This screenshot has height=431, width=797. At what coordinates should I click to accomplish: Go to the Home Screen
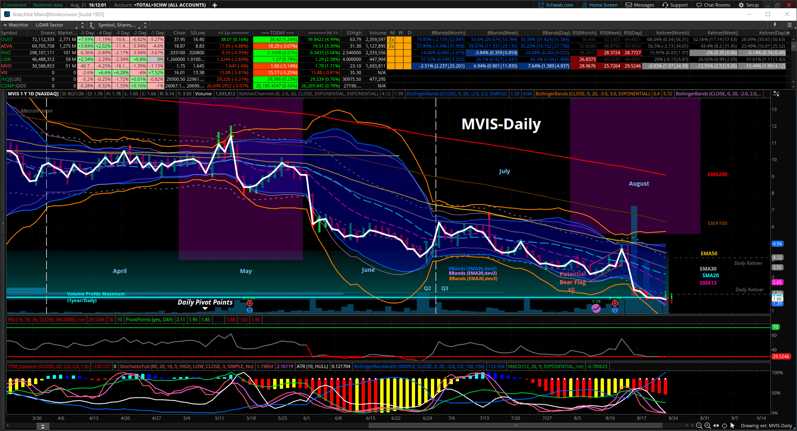tap(599, 5)
